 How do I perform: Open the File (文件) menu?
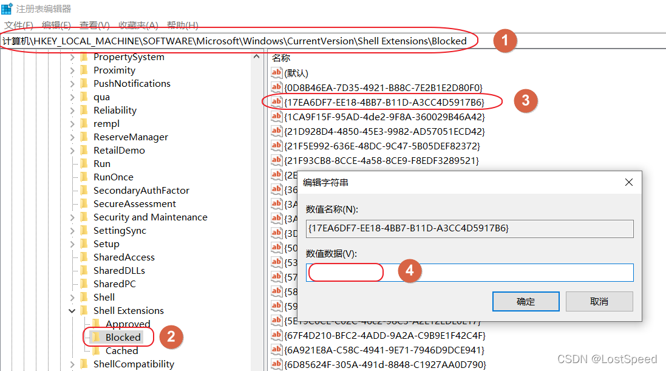pos(19,25)
